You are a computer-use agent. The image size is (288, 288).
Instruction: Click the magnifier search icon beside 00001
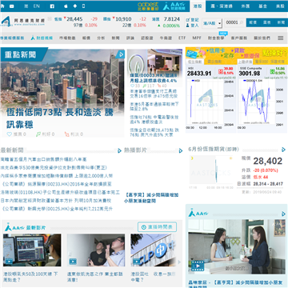coord(242,22)
